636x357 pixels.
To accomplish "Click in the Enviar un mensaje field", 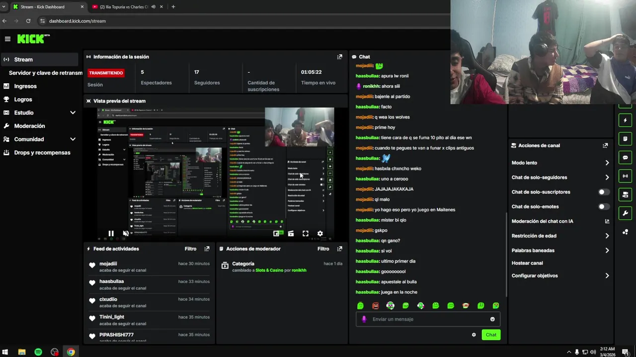I will pyautogui.click(x=428, y=319).
